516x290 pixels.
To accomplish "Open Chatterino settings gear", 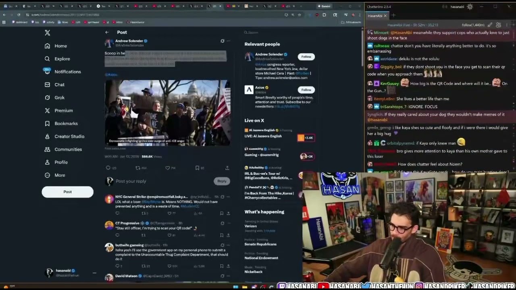I will 470,6.
